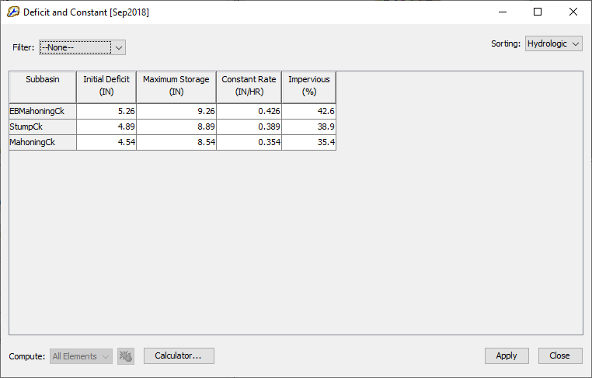592x378 pixels.
Task: Edit StumpCk impervious value 38.9
Action: [309, 127]
